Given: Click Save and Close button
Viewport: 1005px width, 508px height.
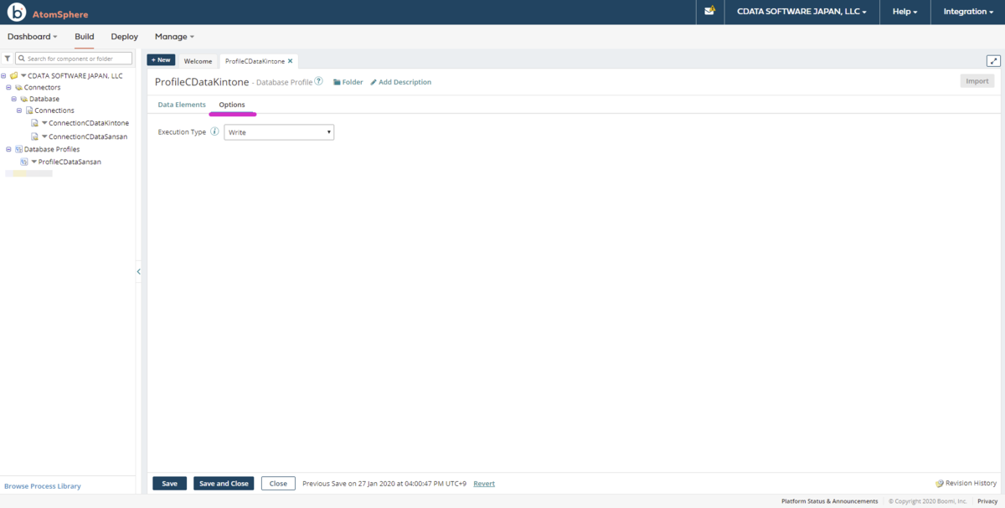Looking at the screenshot, I should [224, 484].
